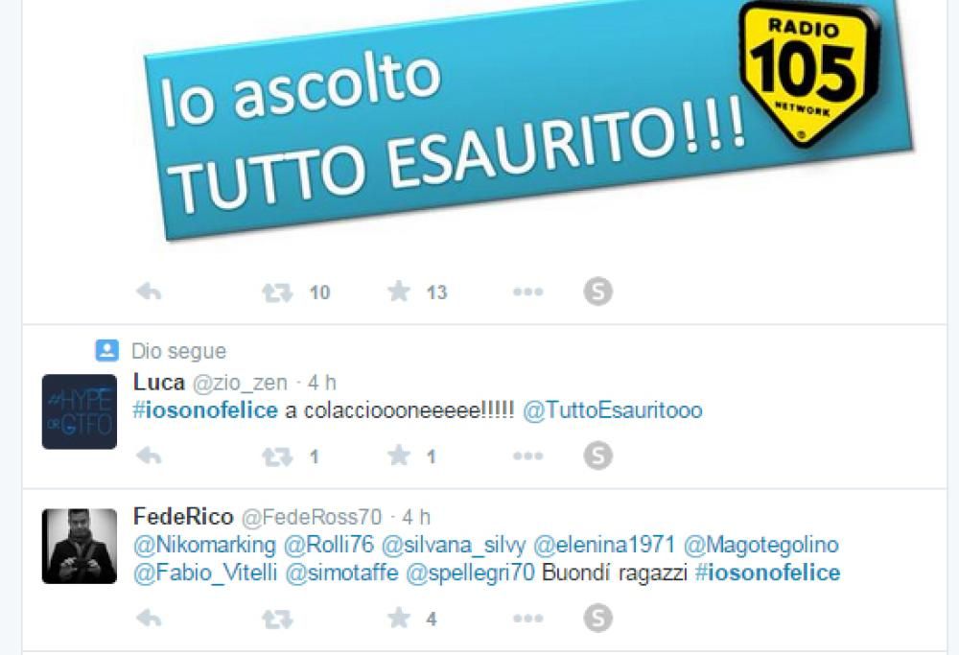Favorite Luca's tweet
The width and height of the screenshot is (959, 655).
399,455
